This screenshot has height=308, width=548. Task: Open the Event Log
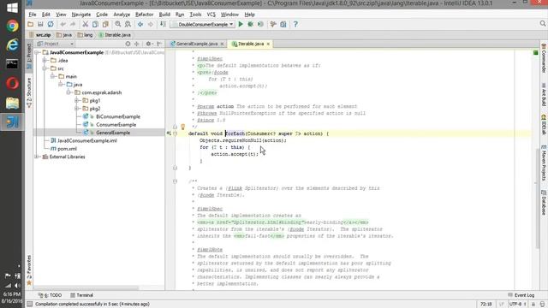pos(521,295)
